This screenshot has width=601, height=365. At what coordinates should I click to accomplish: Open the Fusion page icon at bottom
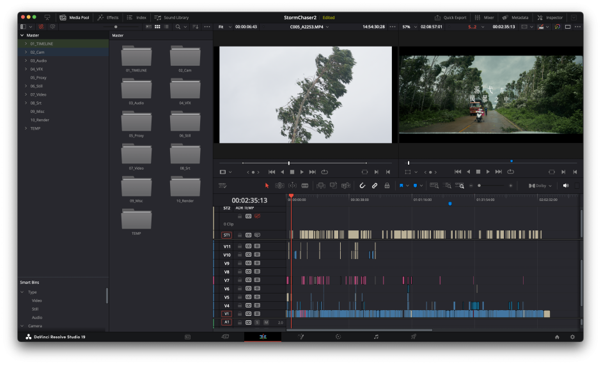pos(301,337)
